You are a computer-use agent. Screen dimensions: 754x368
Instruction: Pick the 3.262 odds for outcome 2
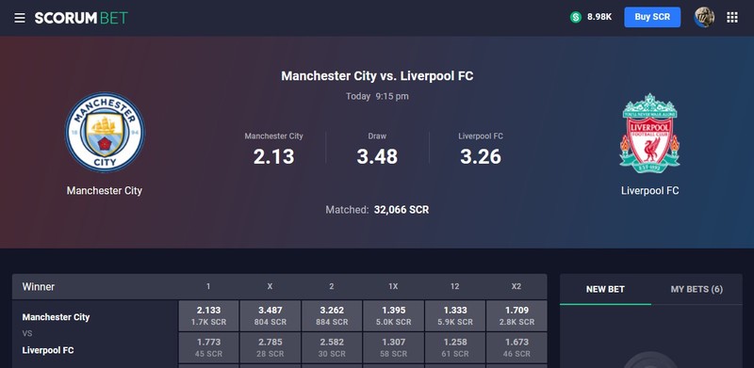tap(332, 315)
